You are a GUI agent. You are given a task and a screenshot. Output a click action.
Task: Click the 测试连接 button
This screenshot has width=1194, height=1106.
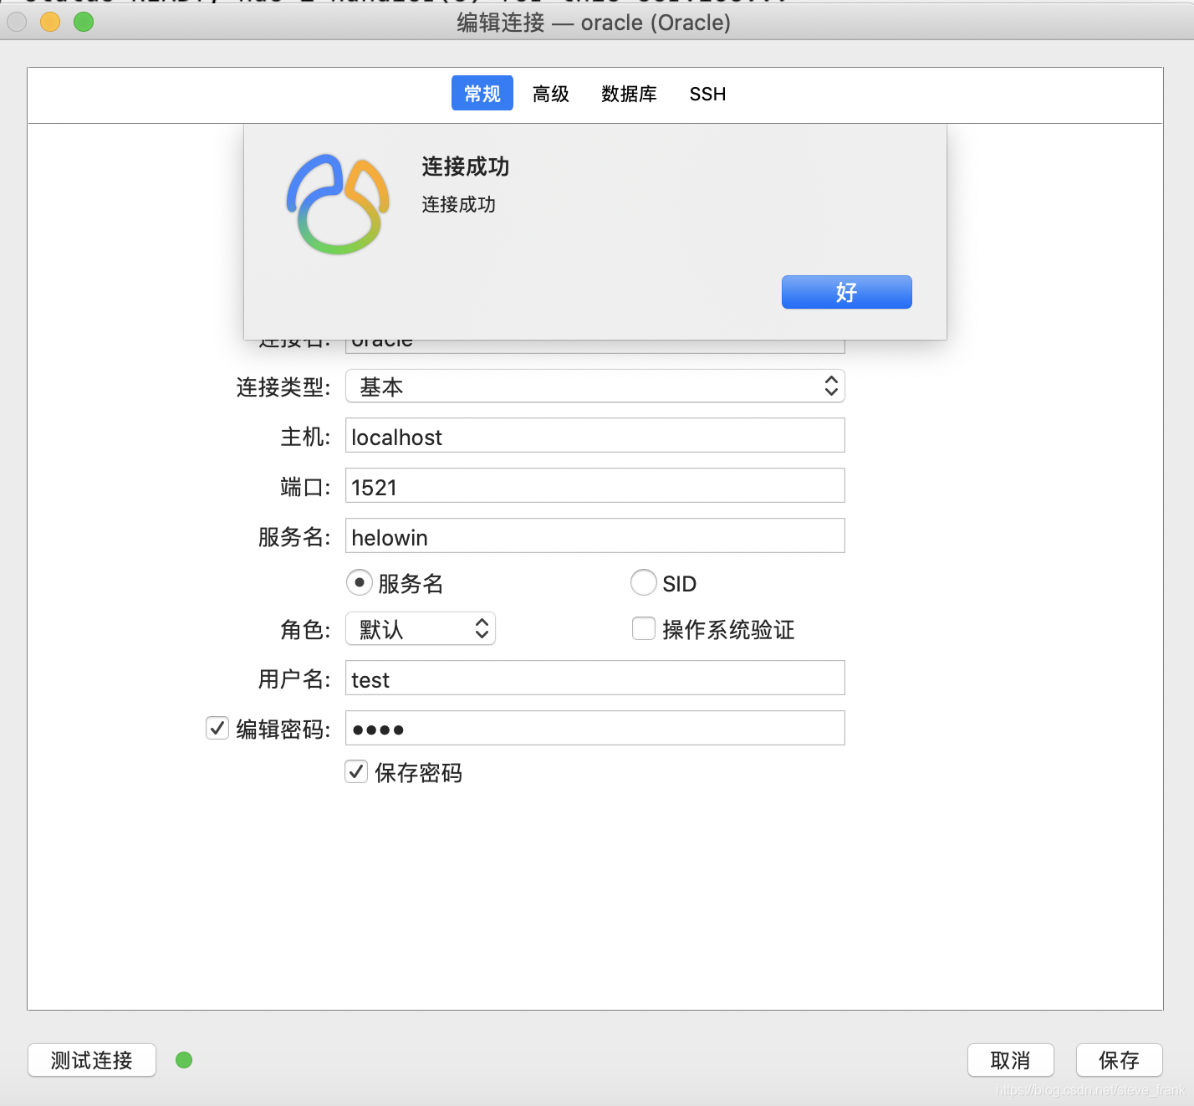click(92, 1060)
